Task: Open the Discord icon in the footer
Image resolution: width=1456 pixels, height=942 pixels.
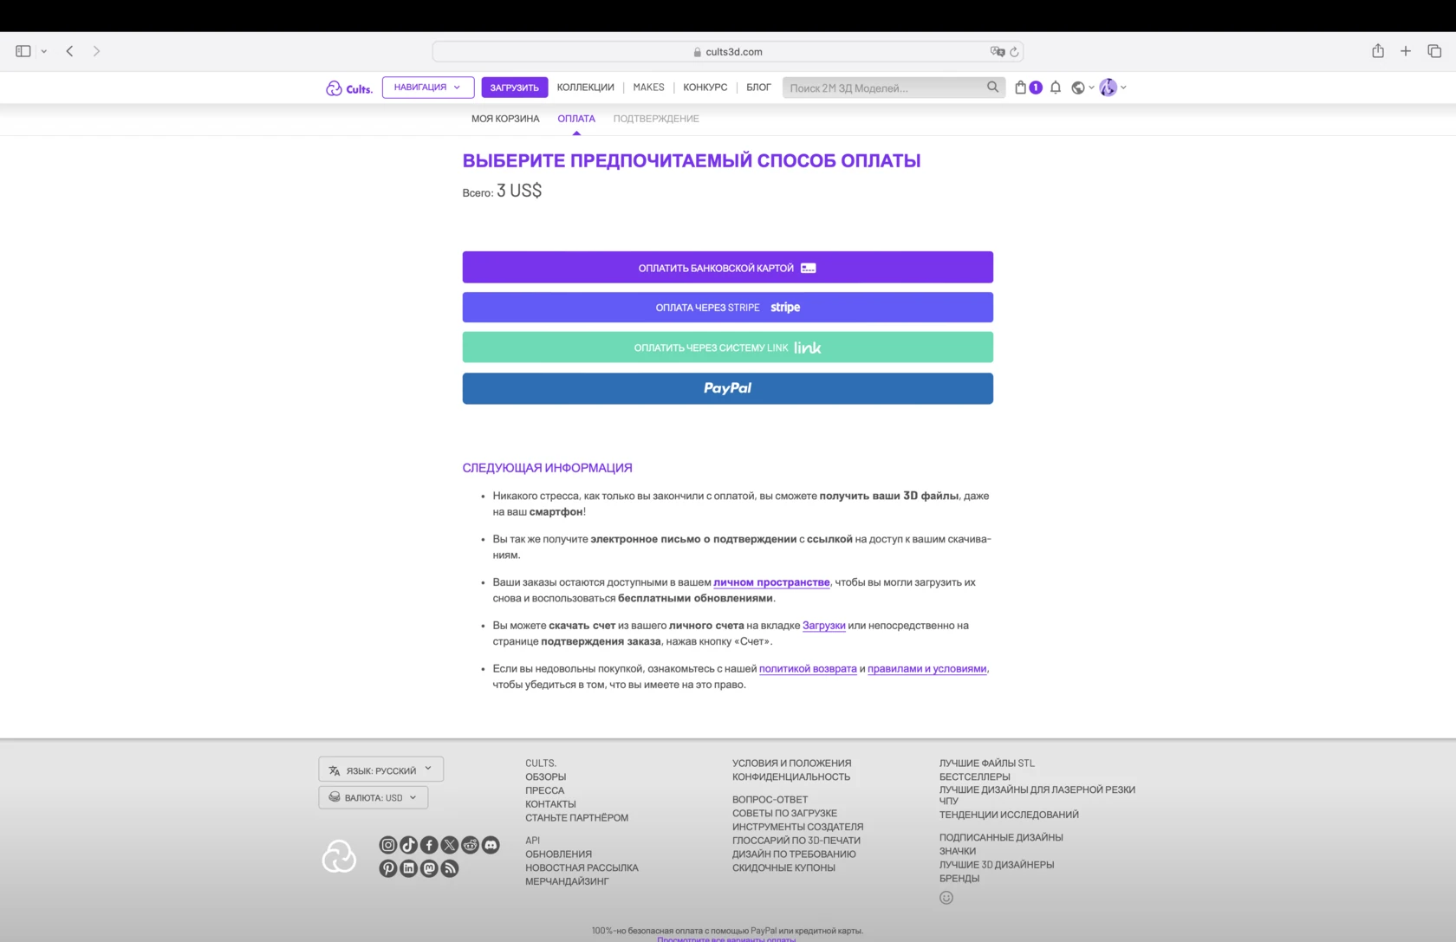Action: 491,845
